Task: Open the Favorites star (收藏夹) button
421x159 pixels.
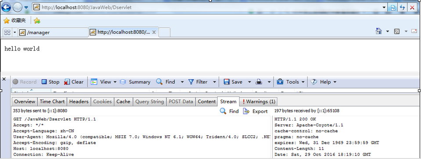Action: tap(15, 21)
